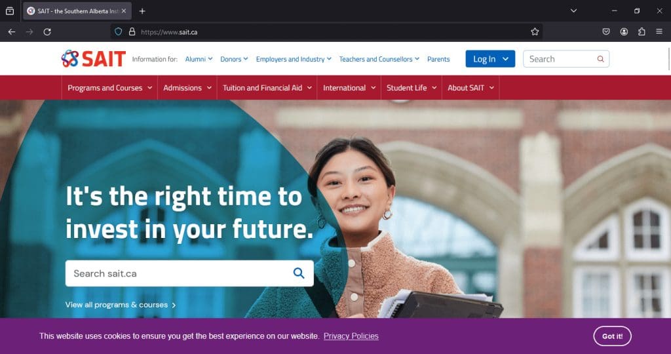Open the Firefox extensions puzzle icon
The image size is (671, 354).
[642, 31]
